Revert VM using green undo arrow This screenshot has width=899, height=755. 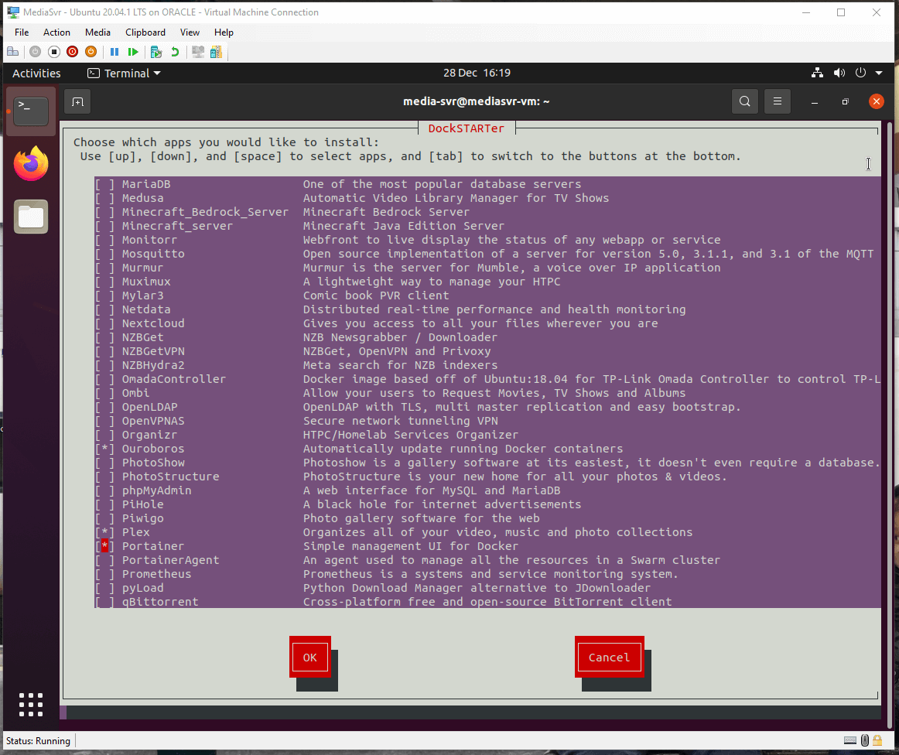point(175,52)
